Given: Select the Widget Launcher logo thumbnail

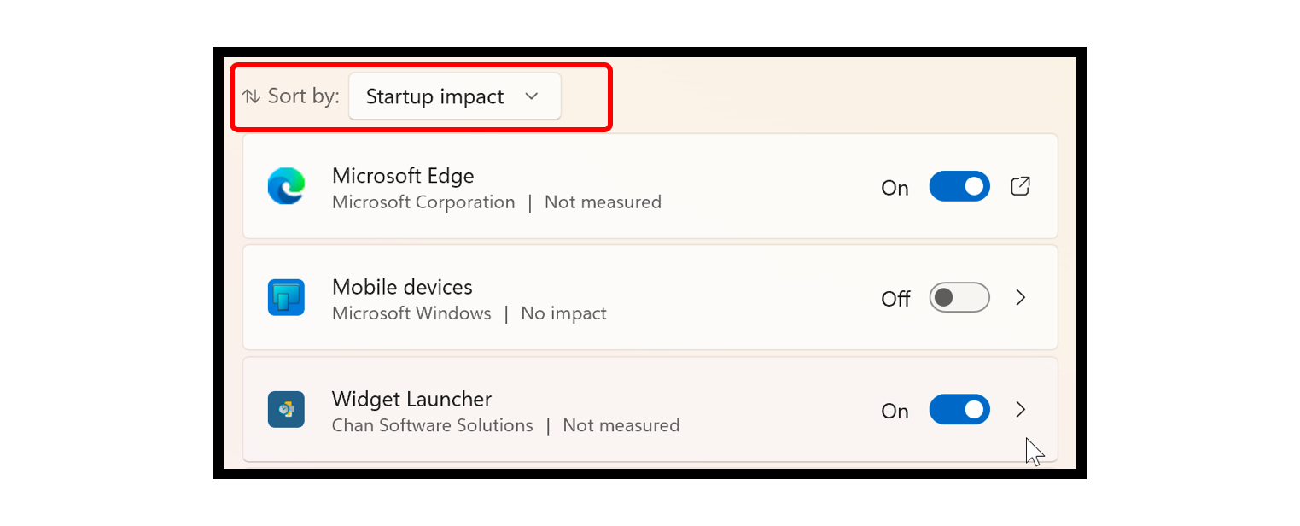Looking at the screenshot, I should point(286,409).
